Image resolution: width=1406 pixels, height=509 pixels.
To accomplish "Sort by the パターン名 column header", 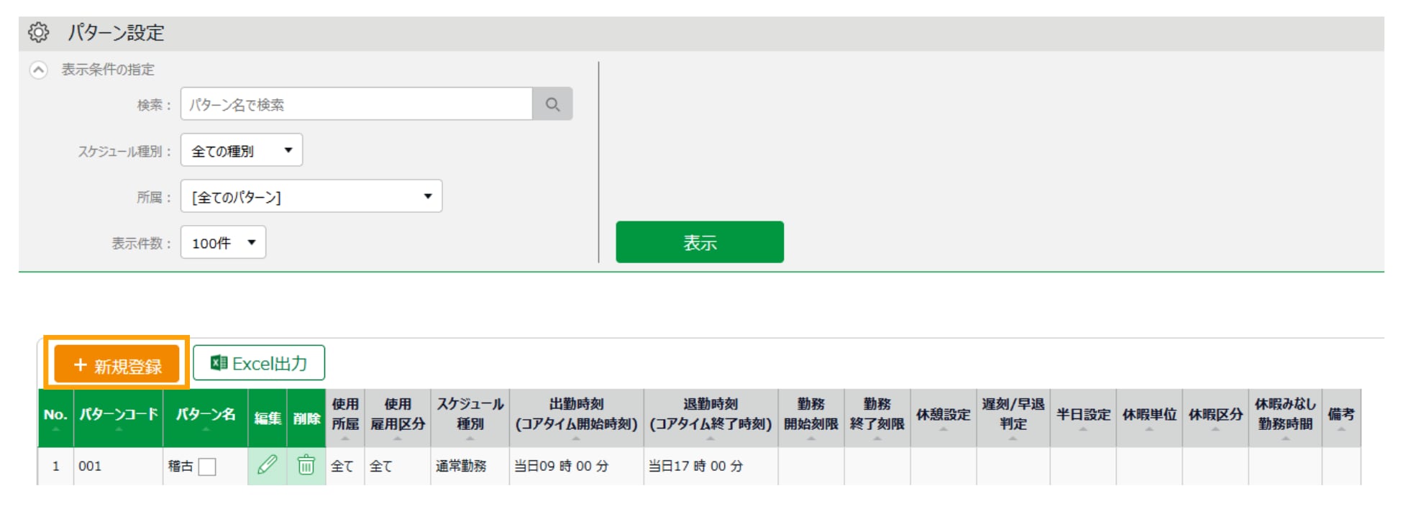I will (206, 418).
